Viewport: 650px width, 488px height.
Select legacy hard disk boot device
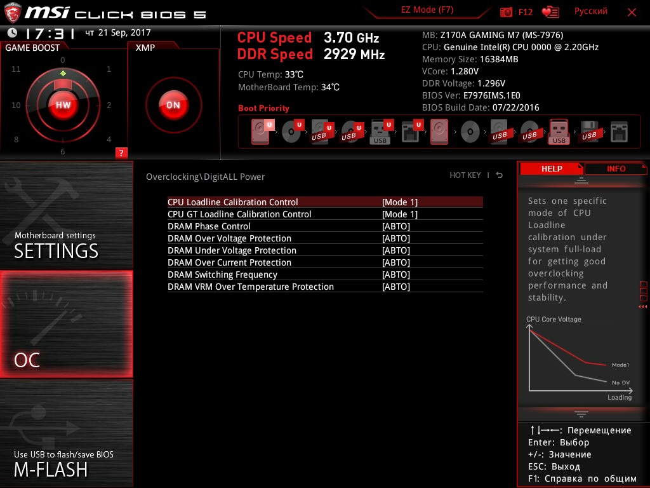[439, 132]
